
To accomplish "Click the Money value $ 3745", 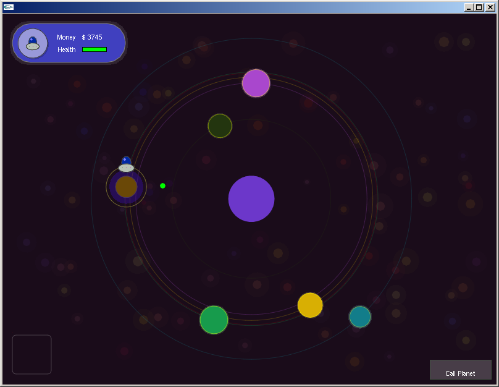I will pos(92,37).
